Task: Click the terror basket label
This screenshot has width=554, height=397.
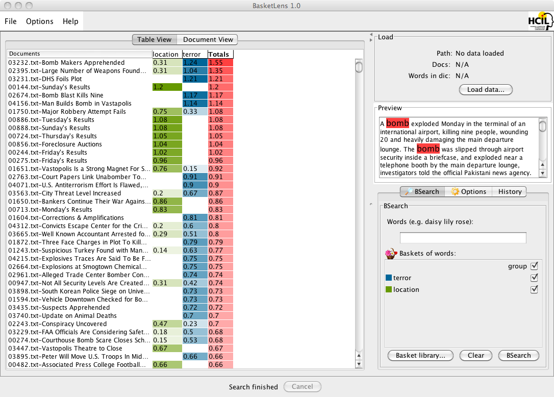Action: pos(402,278)
